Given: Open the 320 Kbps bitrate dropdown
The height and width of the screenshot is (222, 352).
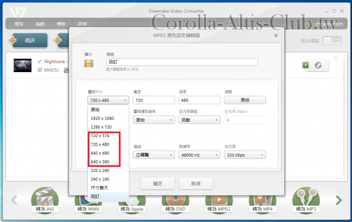Looking at the screenshot, I should click(245, 155).
